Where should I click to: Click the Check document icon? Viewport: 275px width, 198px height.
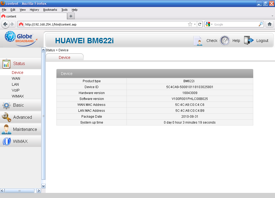coord(198,41)
